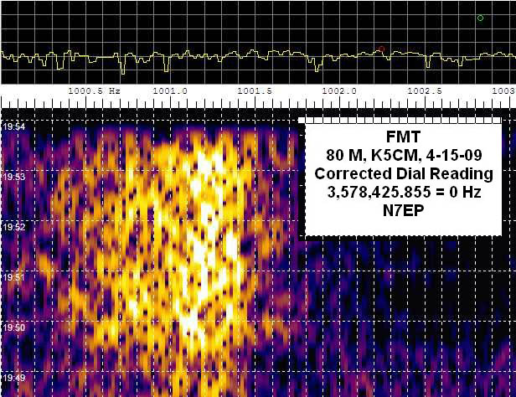Click the 19:51 time label
The height and width of the screenshot is (397, 516).
click(x=13, y=277)
